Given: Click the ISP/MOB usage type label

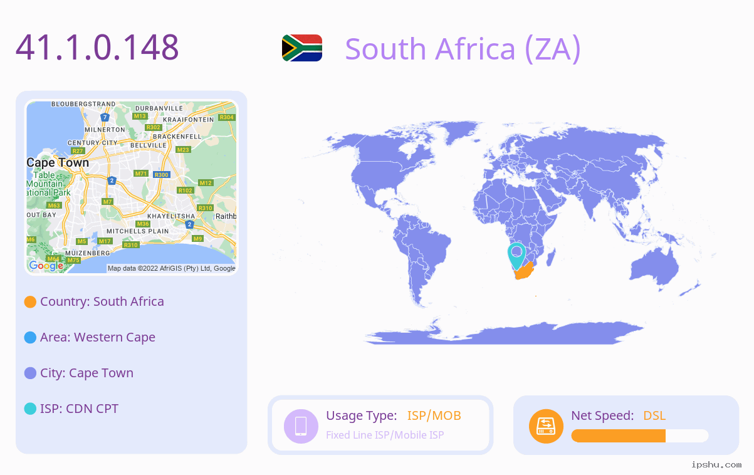Looking at the screenshot, I should click(434, 415).
